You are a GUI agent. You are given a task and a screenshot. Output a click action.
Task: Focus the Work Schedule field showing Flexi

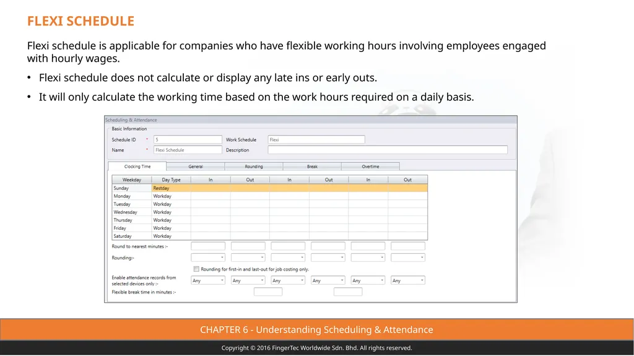316,139
